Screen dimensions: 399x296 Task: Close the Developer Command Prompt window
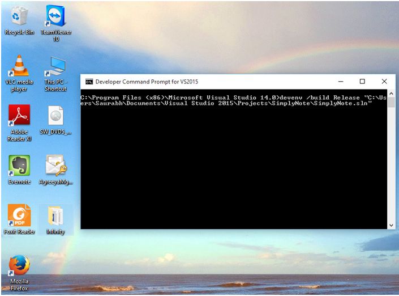[x=384, y=82]
